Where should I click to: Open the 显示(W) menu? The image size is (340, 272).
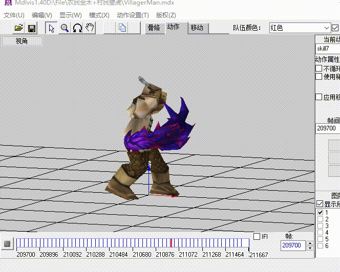pyautogui.click(x=71, y=15)
